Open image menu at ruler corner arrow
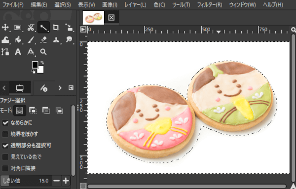Image resolution: width=296 pixels, height=189 pixels. tap(83, 30)
